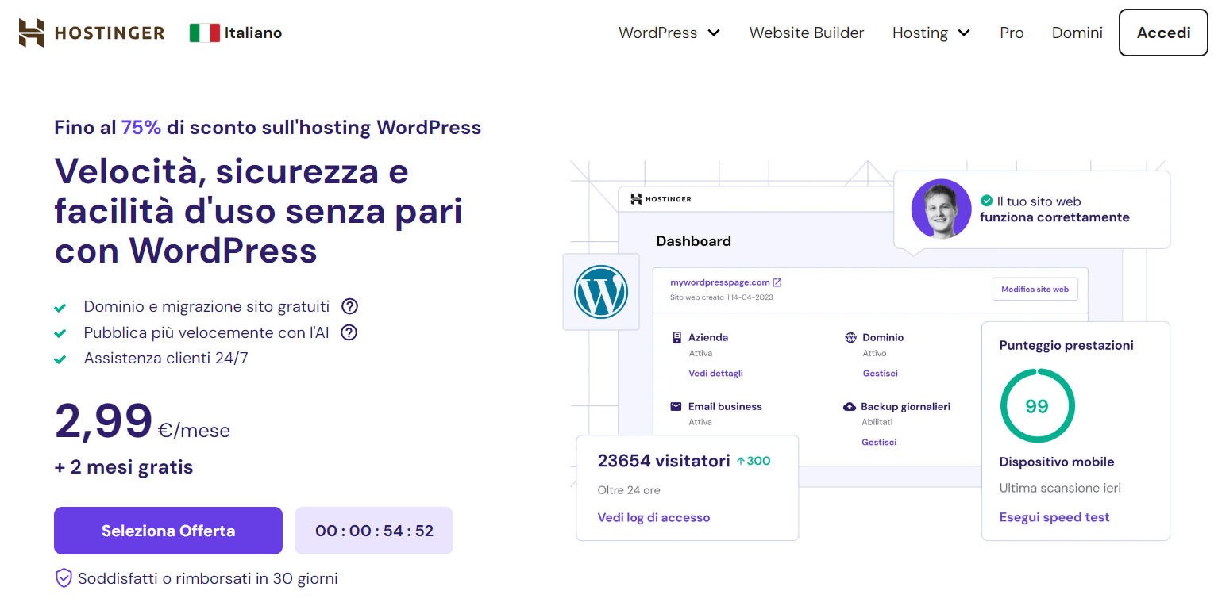
Task: Open Vedi log di accesso link
Action: coord(653,517)
